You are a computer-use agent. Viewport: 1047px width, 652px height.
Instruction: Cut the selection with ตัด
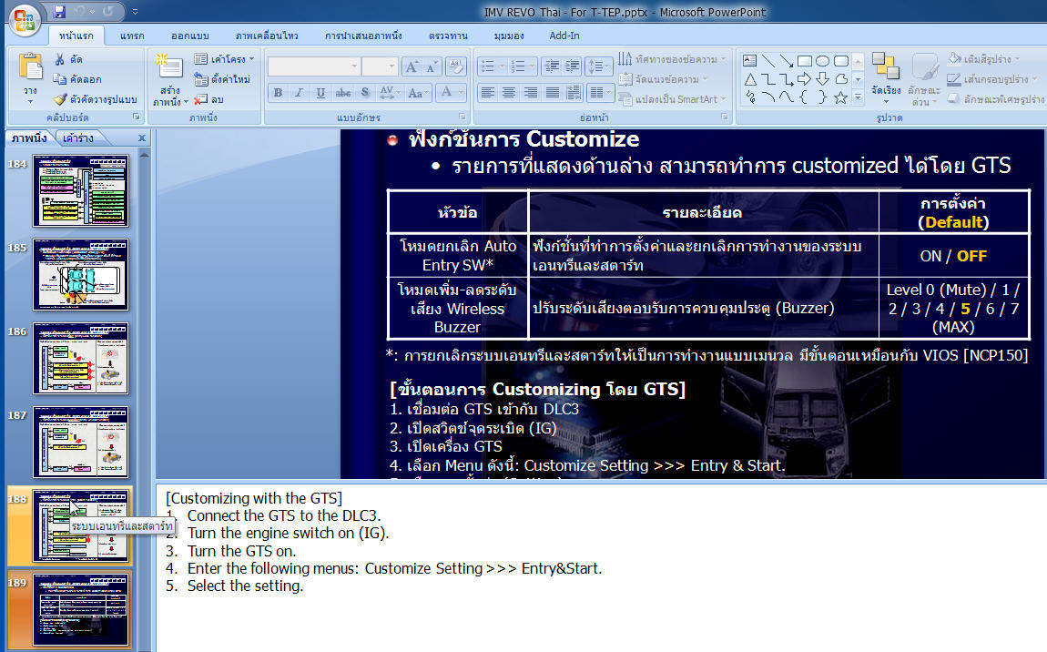[69, 59]
